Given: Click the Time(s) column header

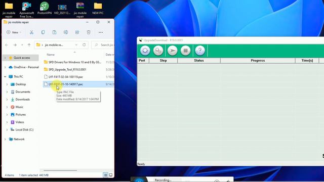Looking at the screenshot, I should point(307,61).
